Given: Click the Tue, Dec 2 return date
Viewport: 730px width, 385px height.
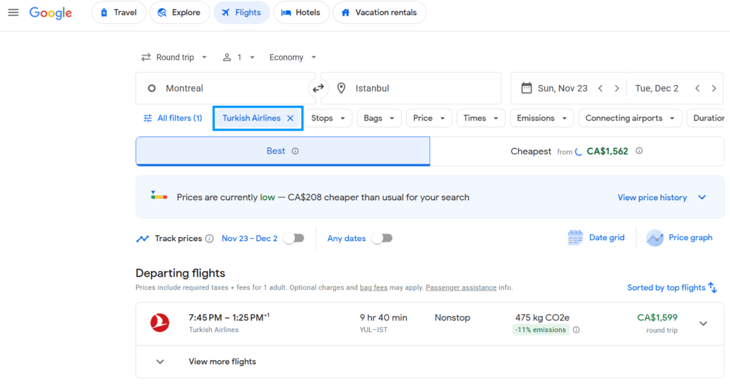Looking at the screenshot, I should tap(657, 88).
